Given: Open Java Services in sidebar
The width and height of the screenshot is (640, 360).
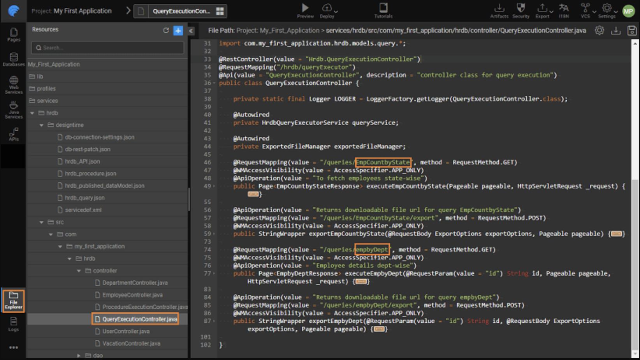Looking at the screenshot, I should [14, 110].
